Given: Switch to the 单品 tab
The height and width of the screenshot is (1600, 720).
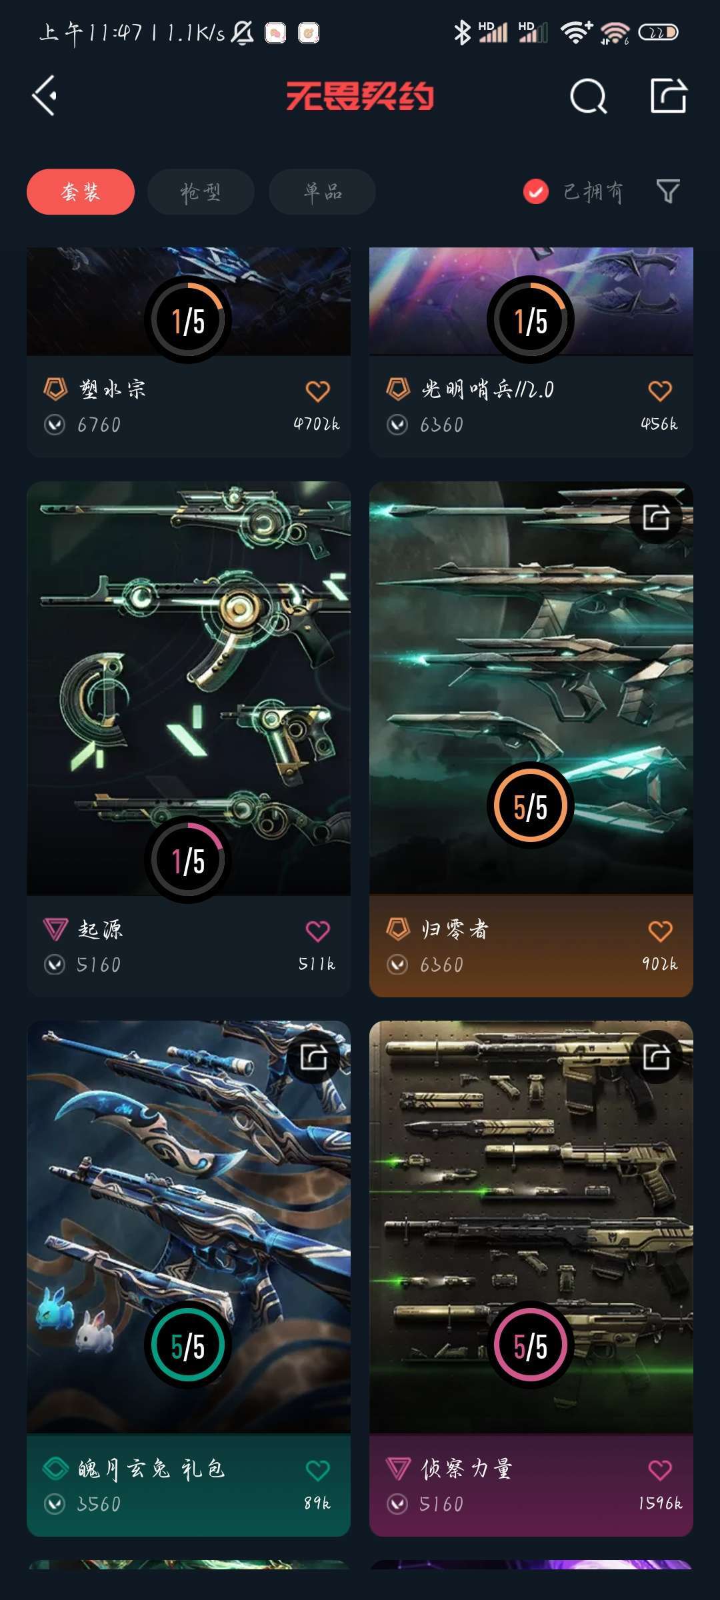Looking at the screenshot, I should (322, 192).
